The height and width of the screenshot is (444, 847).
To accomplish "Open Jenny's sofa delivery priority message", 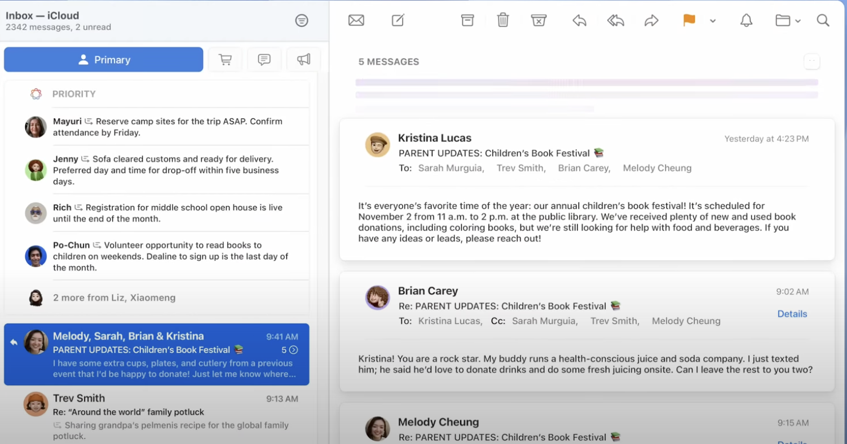I will point(157,170).
